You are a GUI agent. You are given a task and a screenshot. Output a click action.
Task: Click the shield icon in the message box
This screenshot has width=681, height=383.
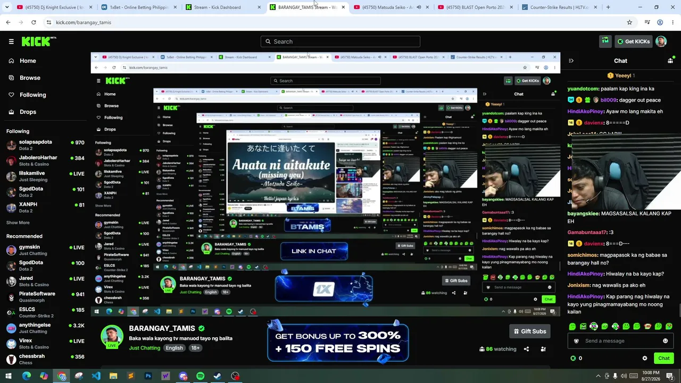coord(576,341)
